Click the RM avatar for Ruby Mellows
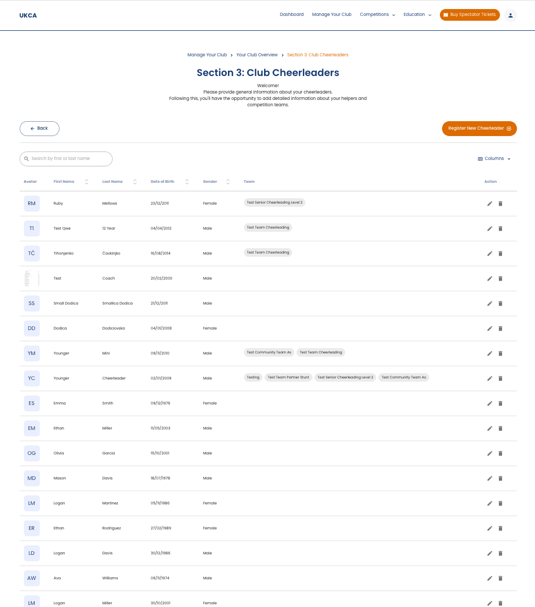 [32, 204]
